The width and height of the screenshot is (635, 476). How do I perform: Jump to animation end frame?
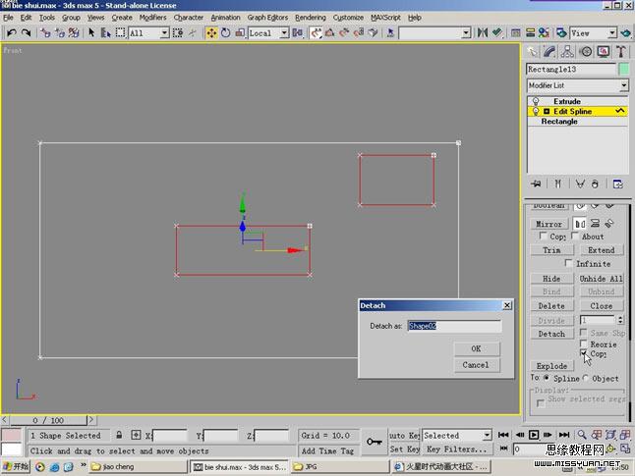[563, 435]
